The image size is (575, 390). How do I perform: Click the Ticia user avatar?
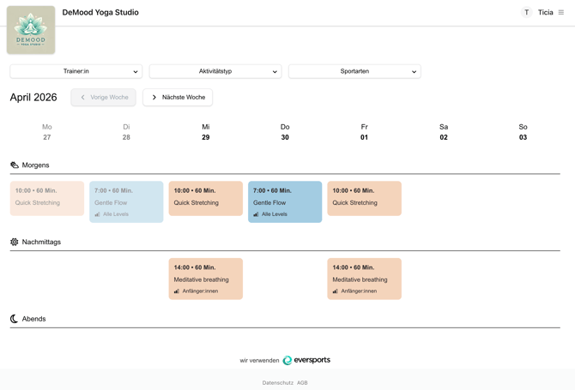[x=526, y=13]
